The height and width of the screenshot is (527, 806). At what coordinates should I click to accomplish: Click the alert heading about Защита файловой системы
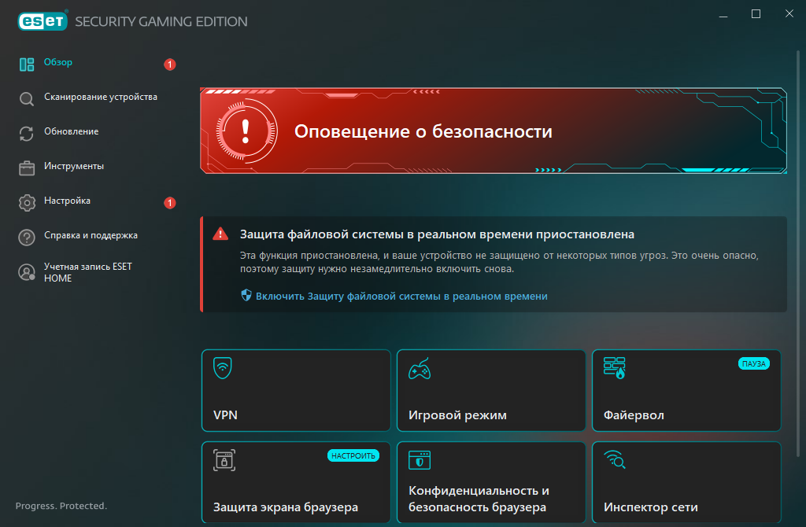tap(437, 234)
